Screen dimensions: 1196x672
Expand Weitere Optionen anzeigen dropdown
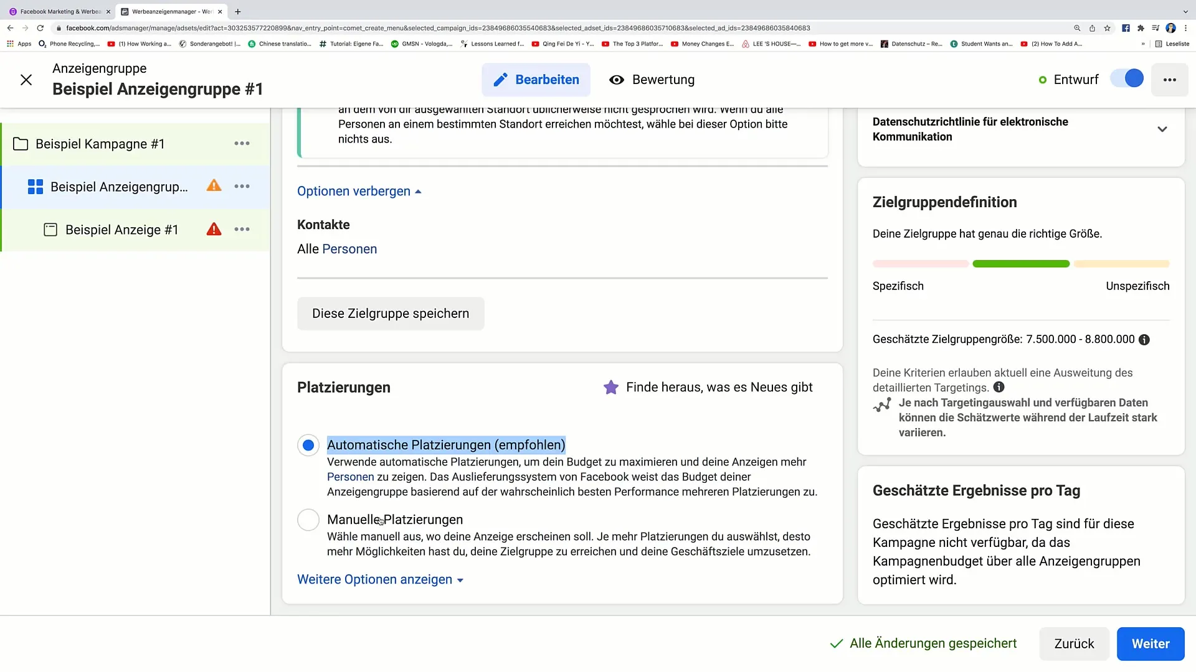[381, 579]
